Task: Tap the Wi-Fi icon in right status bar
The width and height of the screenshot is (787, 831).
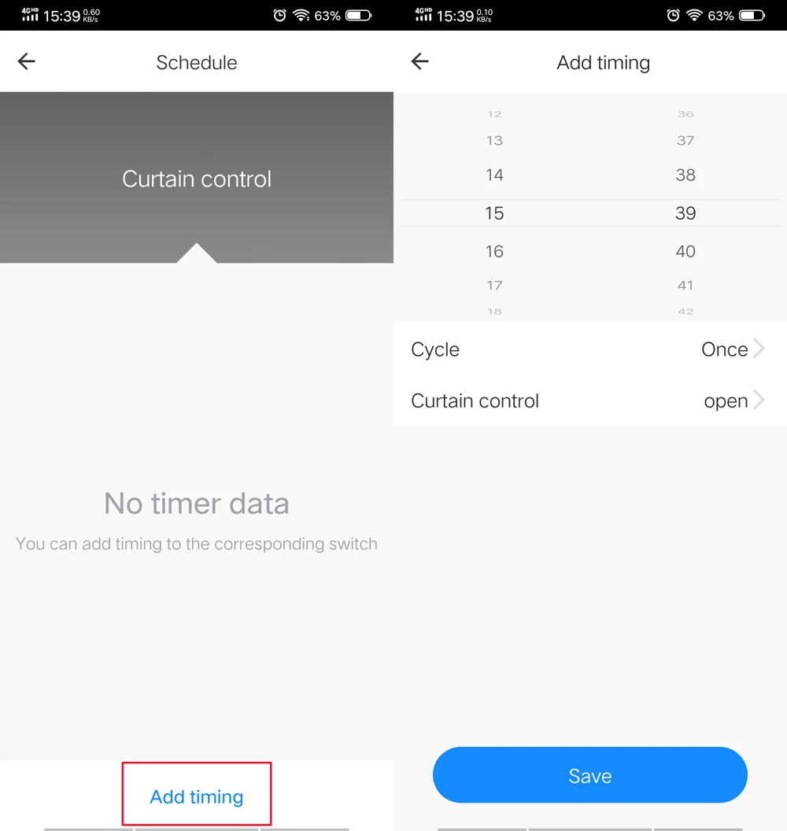Action: coord(693,16)
